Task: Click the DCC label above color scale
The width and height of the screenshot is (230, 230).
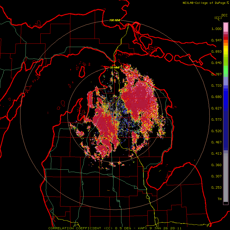Action: pos(224,15)
